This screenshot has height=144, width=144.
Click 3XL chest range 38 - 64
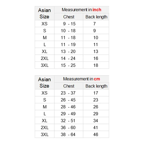(x=68, y=134)
